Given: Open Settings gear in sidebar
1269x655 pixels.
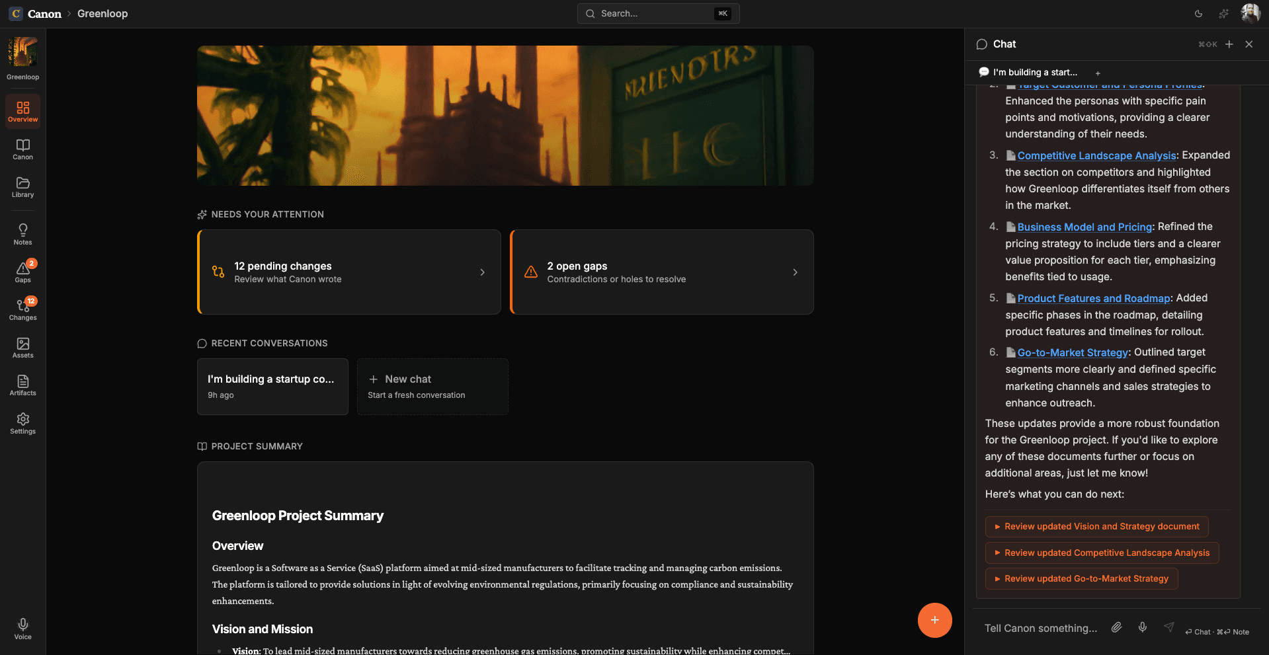Looking at the screenshot, I should [x=22, y=423].
